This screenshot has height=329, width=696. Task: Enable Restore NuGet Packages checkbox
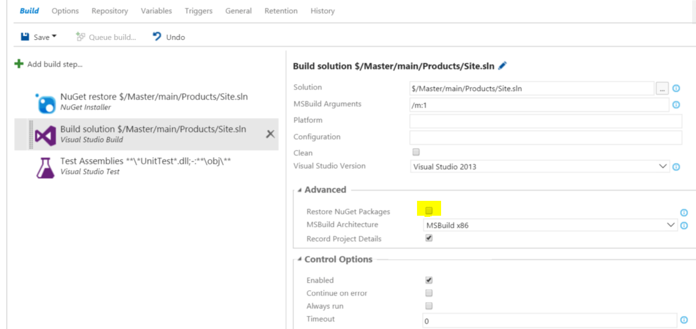pyautogui.click(x=429, y=211)
